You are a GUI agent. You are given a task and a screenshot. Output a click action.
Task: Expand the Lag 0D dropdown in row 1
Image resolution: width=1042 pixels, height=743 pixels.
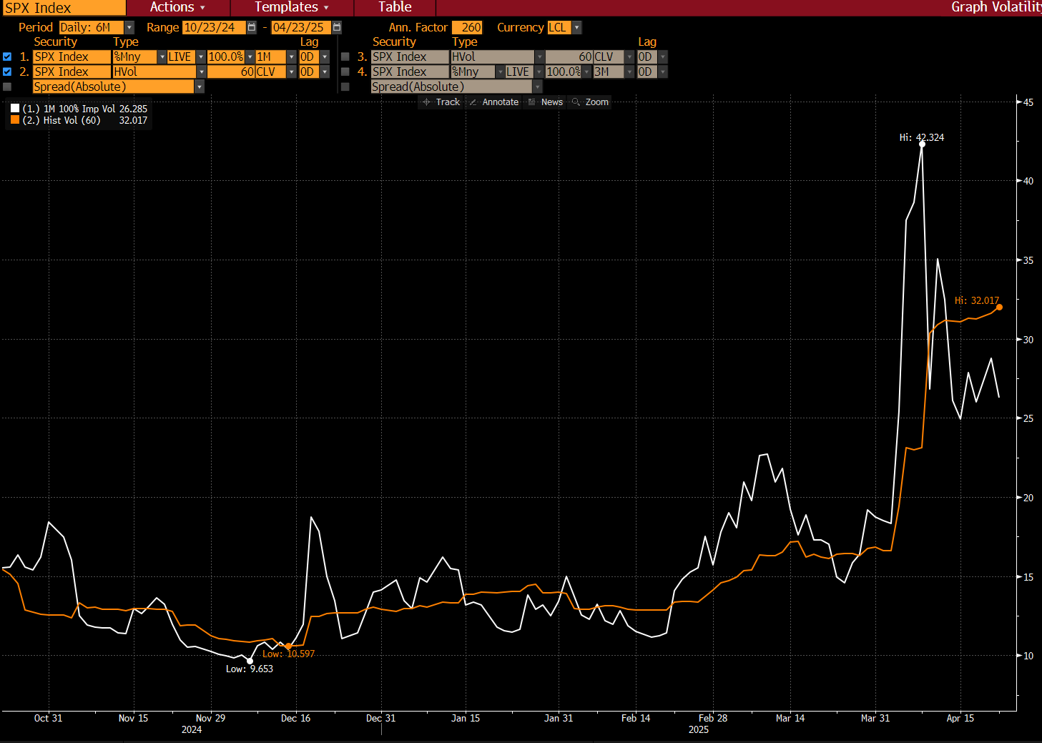point(325,56)
